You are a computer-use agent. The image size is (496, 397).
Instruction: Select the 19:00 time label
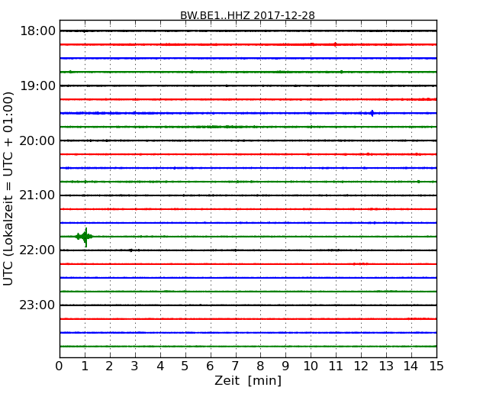[37, 86]
